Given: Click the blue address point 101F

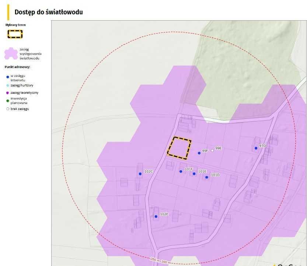Looking at the screenshot, I should 181,171.
